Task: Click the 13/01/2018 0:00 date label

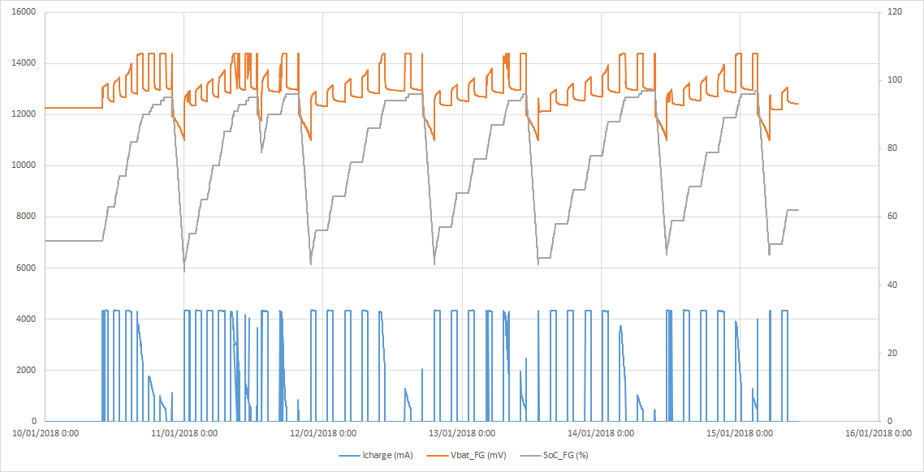Action: [x=462, y=434]
